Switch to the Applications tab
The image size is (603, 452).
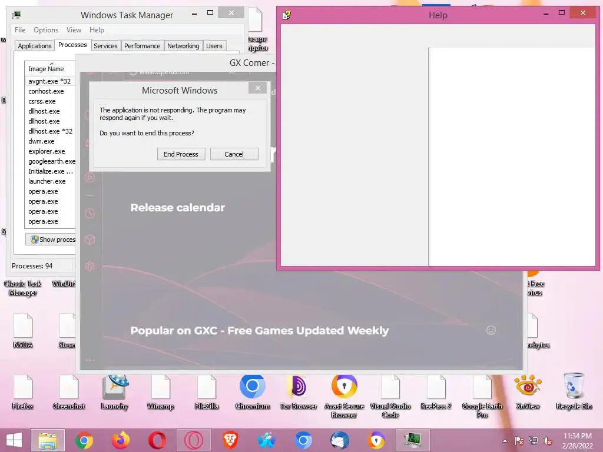pos(35,46)
